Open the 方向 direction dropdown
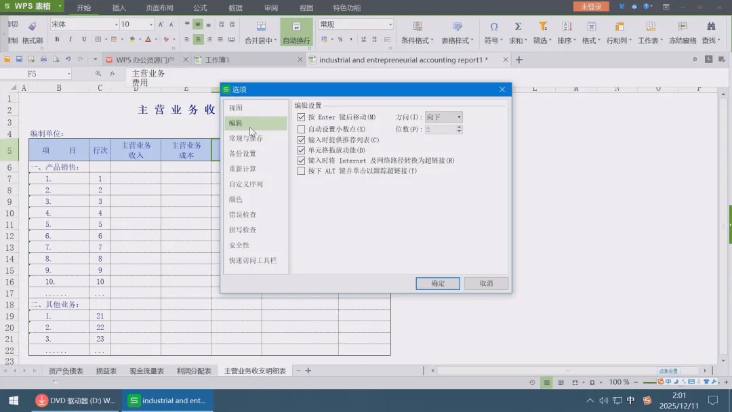732x412 pixels. click(x=443, y=117)
